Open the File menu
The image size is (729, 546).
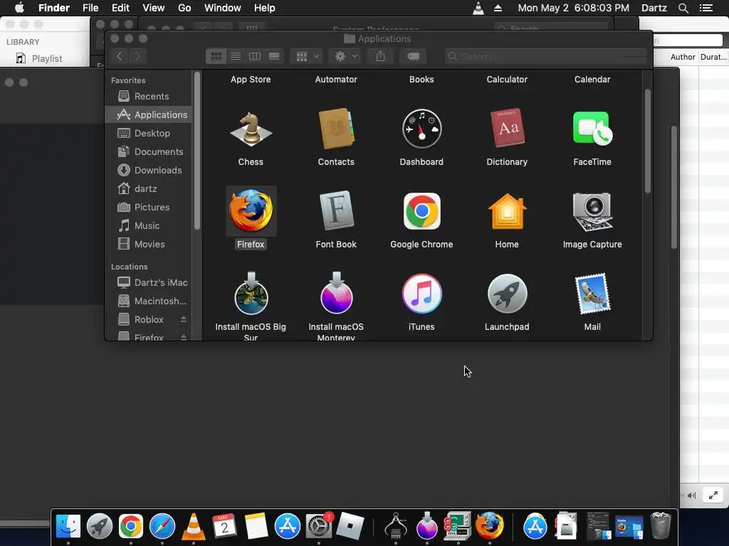click(90, 8)
